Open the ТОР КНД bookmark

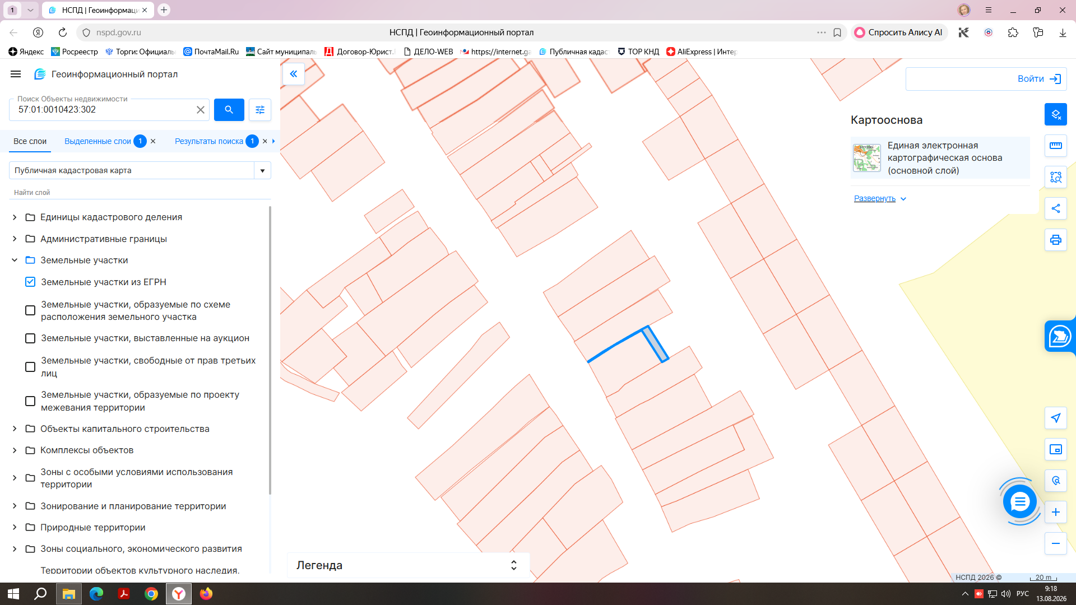point(638,52)
